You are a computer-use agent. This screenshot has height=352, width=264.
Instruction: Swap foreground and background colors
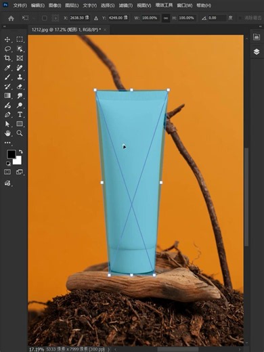point(20,152)
